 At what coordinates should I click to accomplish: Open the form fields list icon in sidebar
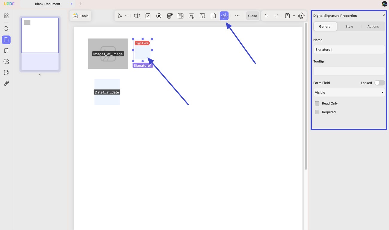pyautogui.click(x=6, y=72)
